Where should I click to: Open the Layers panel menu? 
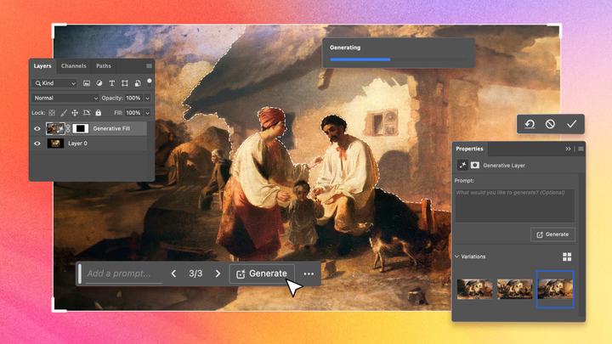point(149,66)
